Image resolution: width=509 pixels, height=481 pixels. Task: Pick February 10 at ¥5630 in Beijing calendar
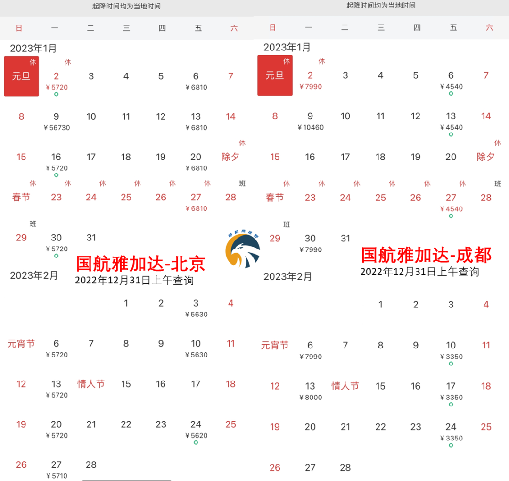point(196,348)
